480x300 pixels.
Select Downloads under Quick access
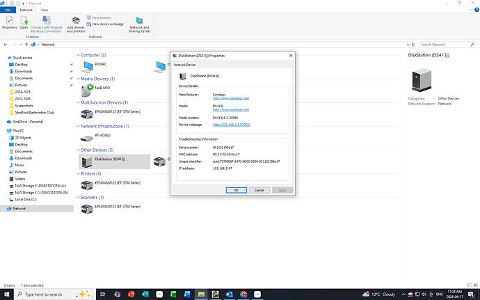pyautogui.click(x=24, y=72)
